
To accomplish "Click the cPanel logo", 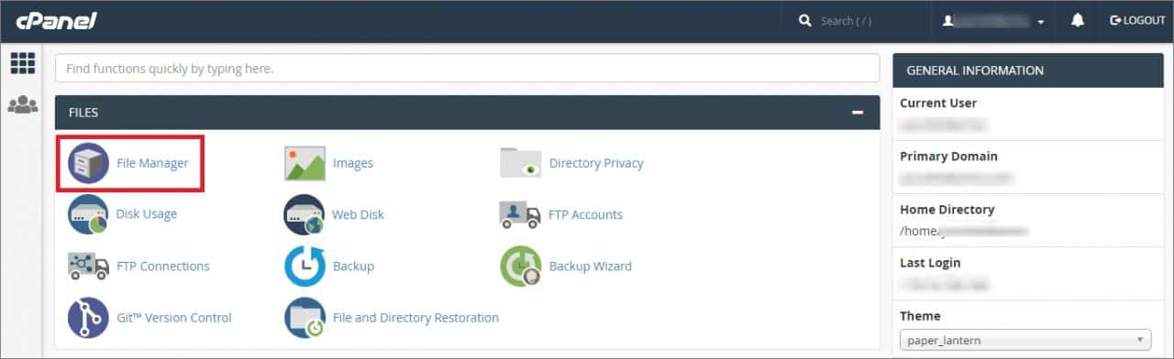I will pos(56,20).
